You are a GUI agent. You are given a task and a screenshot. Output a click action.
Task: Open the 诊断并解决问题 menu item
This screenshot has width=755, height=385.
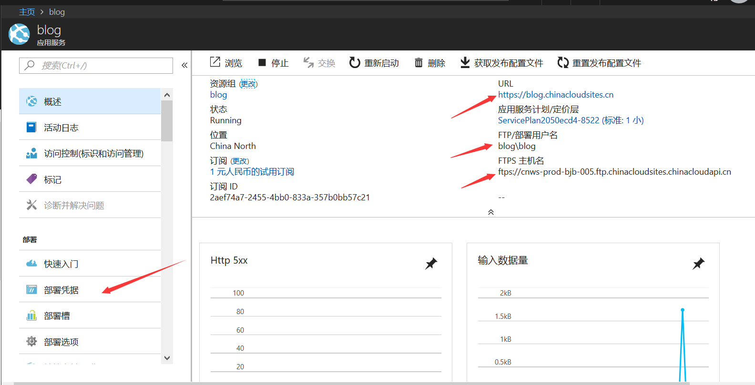pos(90,205)
